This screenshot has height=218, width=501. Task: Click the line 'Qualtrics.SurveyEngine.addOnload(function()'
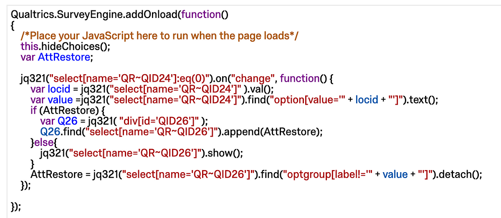pos(119,15)
